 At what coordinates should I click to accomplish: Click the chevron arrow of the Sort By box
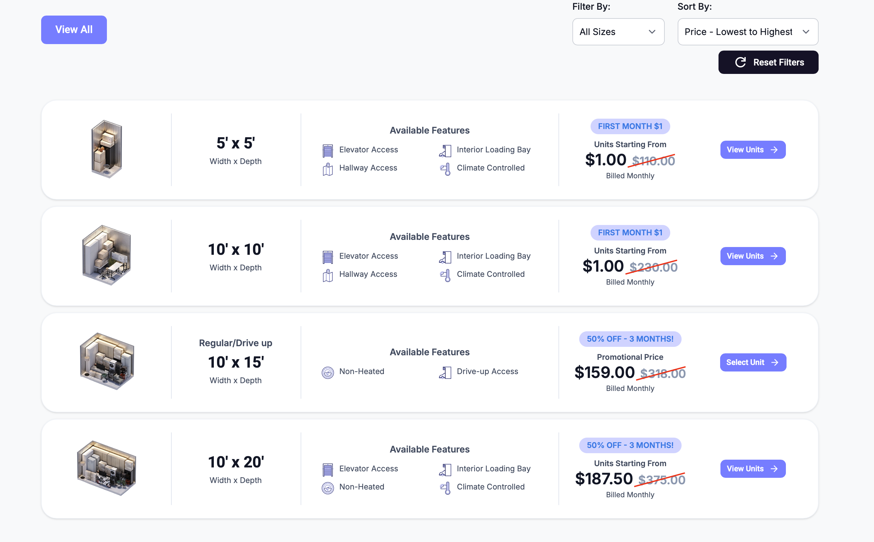[806, 32]
